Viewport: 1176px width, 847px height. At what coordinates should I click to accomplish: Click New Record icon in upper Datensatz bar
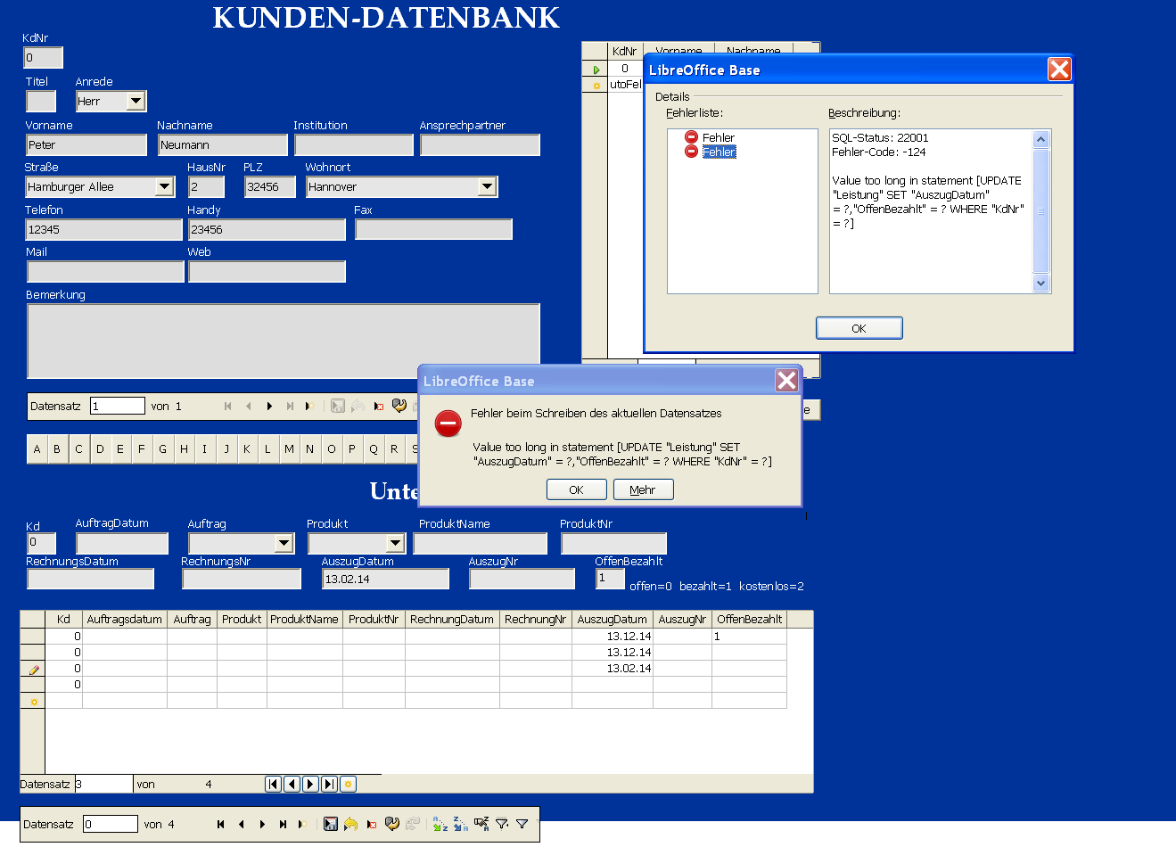[308, 407]
